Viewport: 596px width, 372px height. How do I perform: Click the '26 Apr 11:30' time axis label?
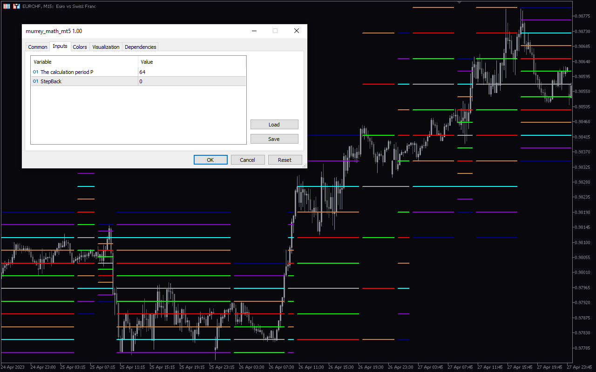tap(312, 367)
